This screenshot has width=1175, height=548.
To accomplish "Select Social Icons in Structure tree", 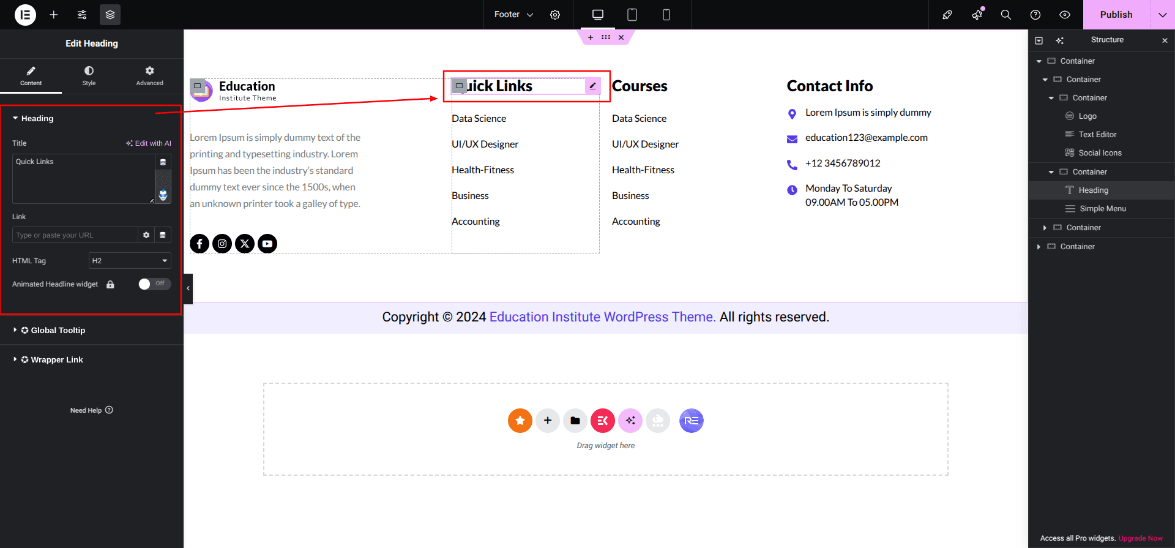I will (1100, 153).
